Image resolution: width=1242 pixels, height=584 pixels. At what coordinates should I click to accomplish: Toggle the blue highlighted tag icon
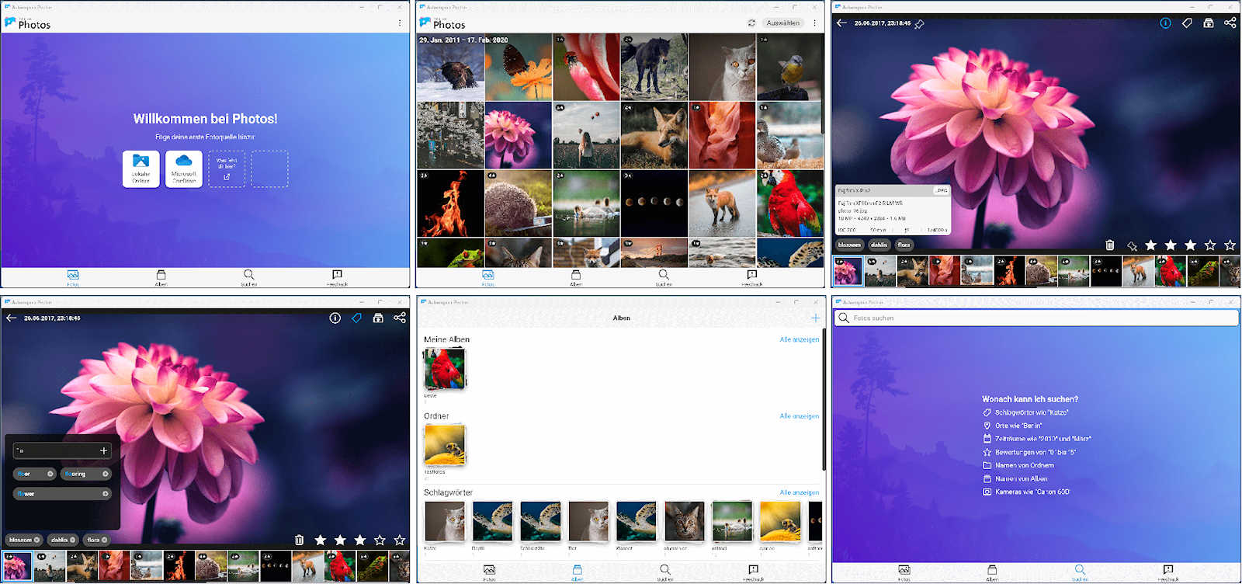pos(356,318)
